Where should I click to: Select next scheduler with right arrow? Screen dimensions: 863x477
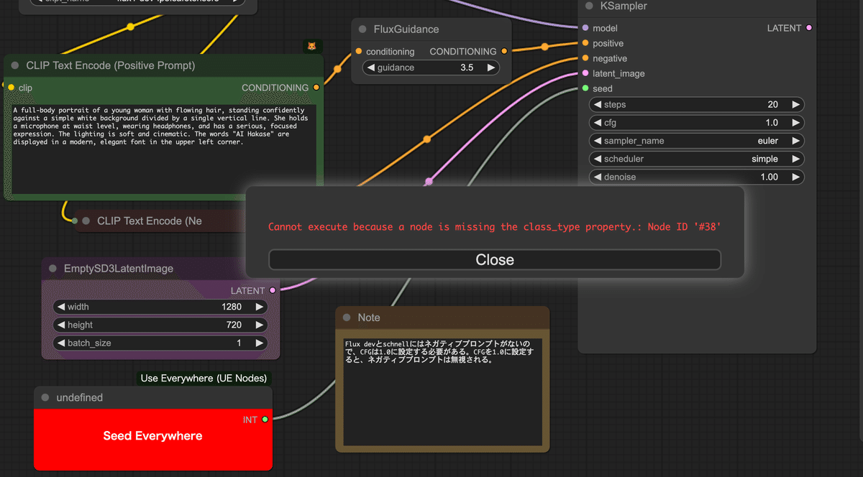pos(795,159)
